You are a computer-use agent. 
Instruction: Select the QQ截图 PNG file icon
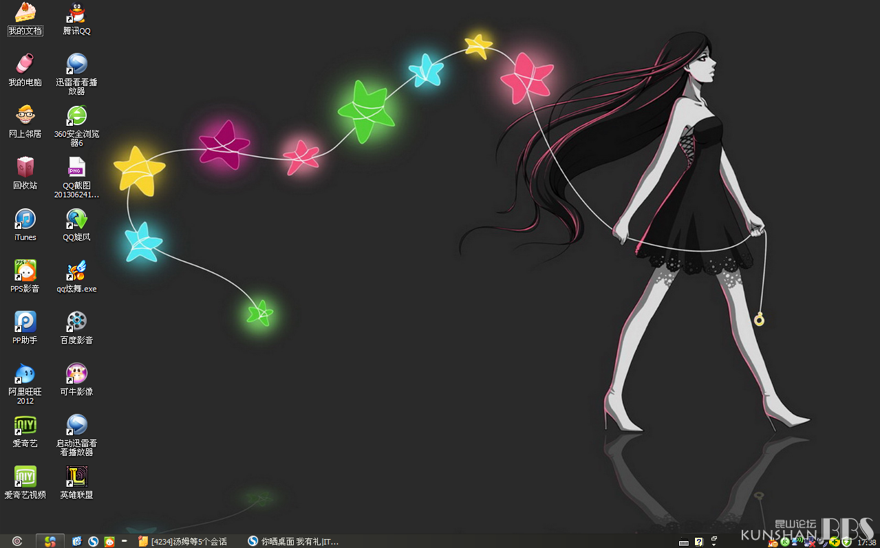[x=76, y=178]
